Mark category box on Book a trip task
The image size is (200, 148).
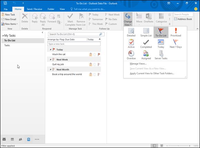coord(94,74)
